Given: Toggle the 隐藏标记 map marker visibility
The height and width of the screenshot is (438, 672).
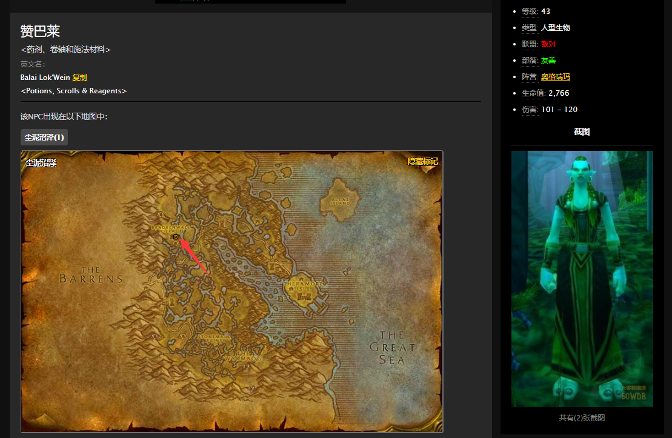Looking at the screenshot, I should (422, 162).
